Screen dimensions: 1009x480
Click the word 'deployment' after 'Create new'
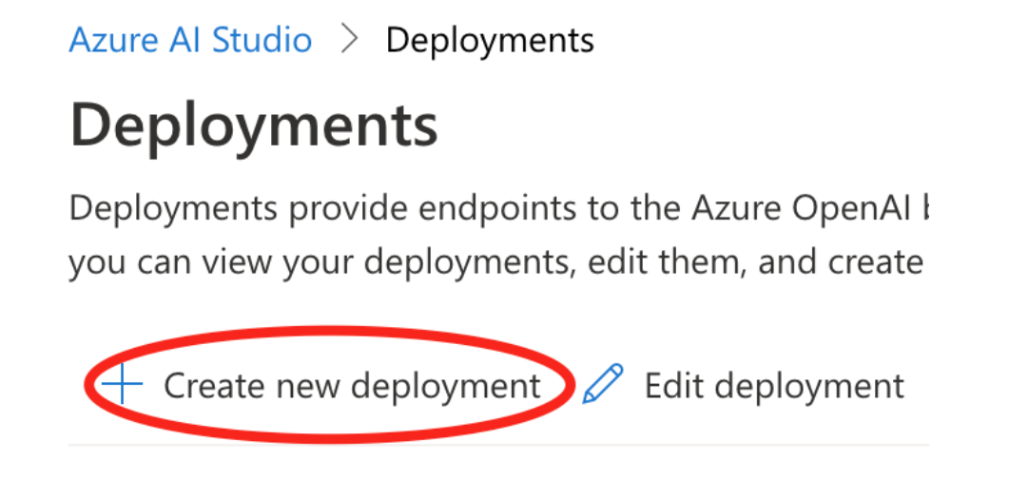(445, 386)
